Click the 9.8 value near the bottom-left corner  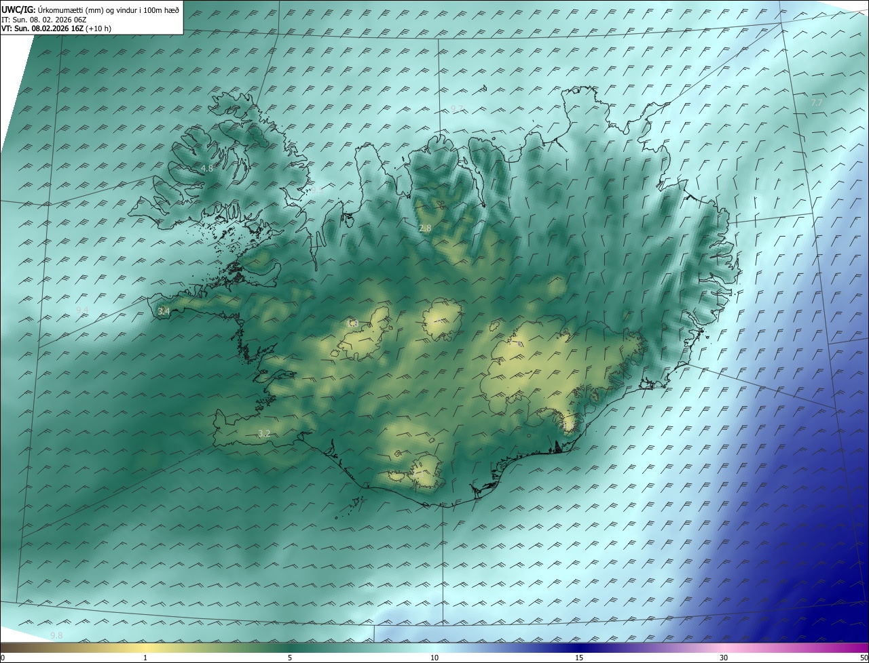pyautogui.click(x=56, y=635)
